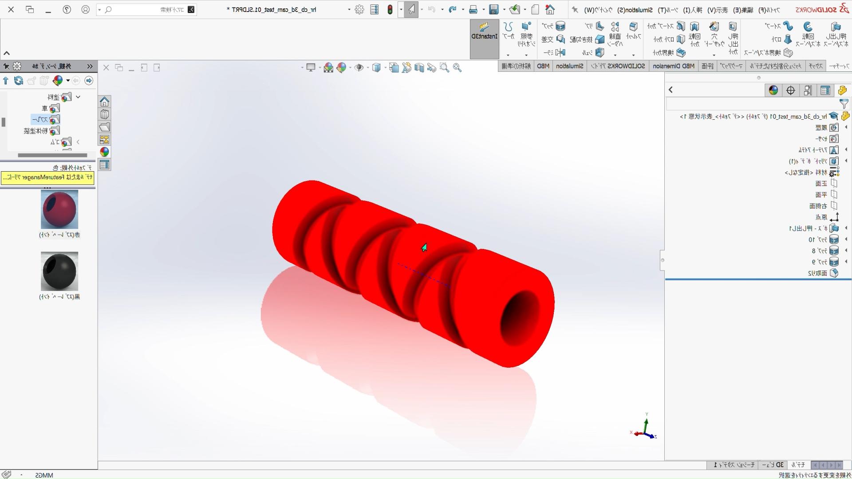The height and width of the screenshot is (479, 852).
Task: Click the 黒 material thumbnail
Action: [x=58, y=271]
